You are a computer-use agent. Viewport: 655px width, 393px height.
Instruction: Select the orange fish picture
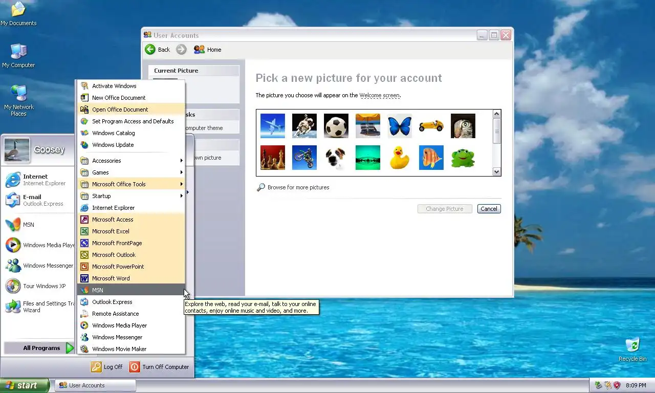431,158
